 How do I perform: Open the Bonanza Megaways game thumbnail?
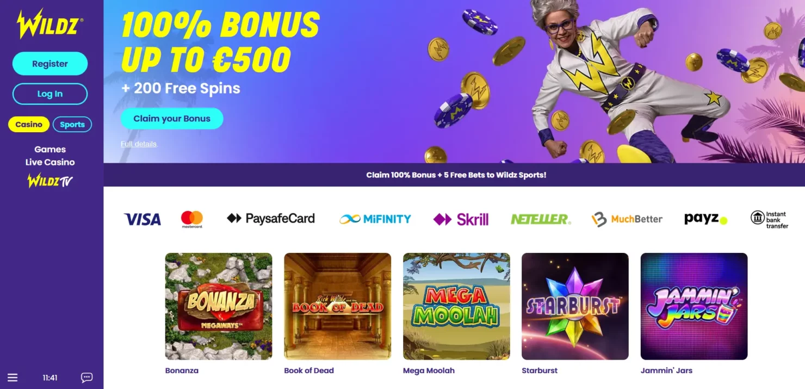pos(219,306)
